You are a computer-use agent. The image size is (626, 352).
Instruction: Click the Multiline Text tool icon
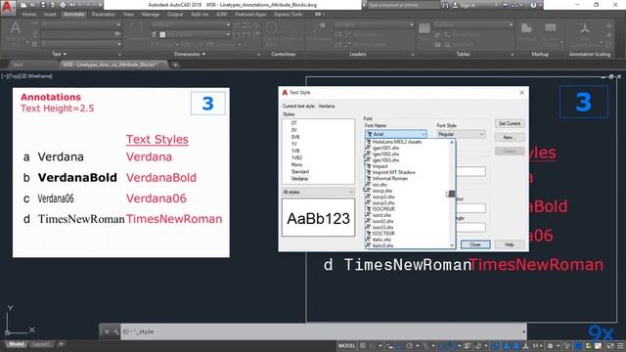(16, 28)
